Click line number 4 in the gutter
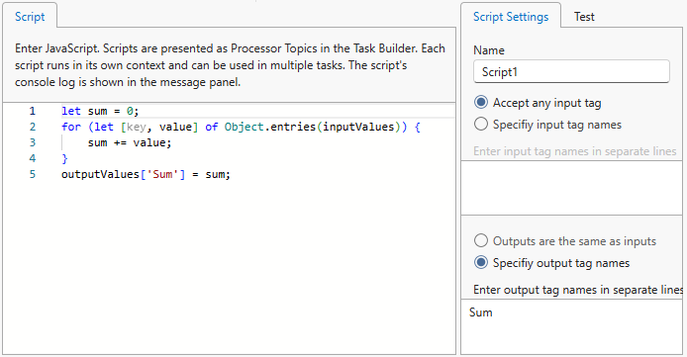The image size is (687, 357). pos(32,158)
